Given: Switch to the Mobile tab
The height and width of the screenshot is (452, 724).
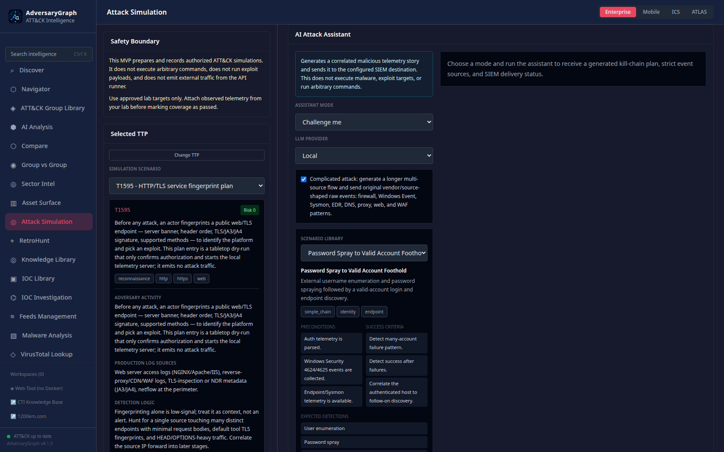Looking at the screenshot, I should 651,12.
